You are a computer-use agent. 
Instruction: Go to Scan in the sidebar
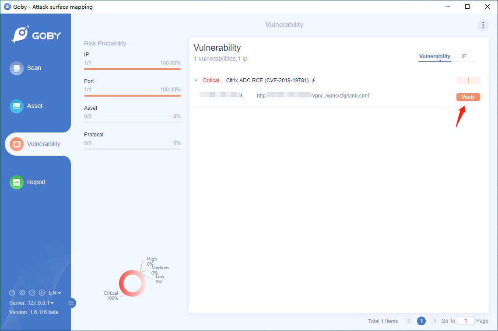[34, 68]
